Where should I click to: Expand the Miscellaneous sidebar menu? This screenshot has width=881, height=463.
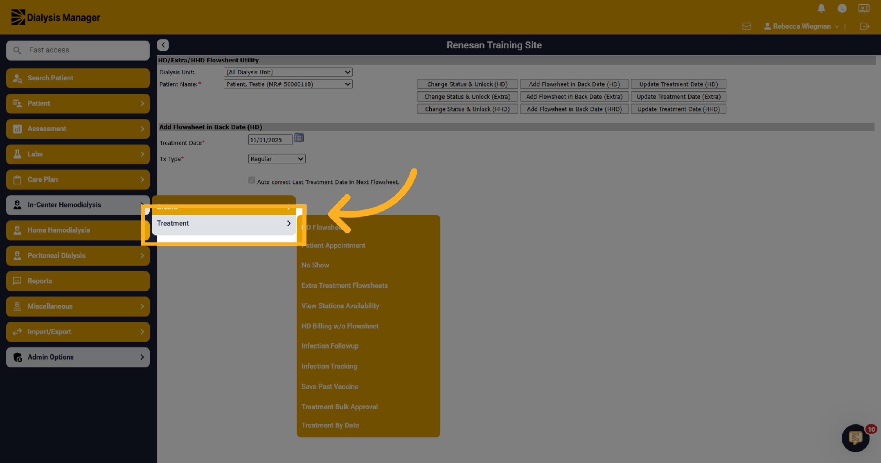(x=78, y=306)
